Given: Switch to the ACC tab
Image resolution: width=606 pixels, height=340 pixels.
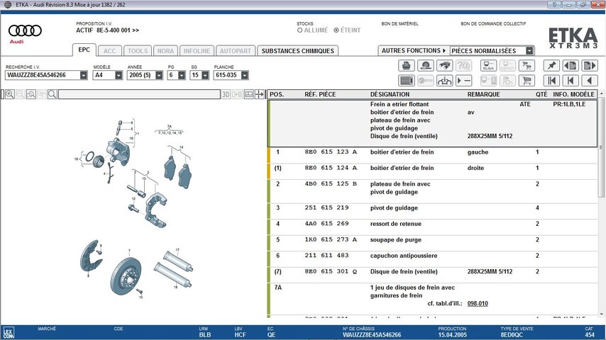Looking at the screenshot, I should click(110, 51).
